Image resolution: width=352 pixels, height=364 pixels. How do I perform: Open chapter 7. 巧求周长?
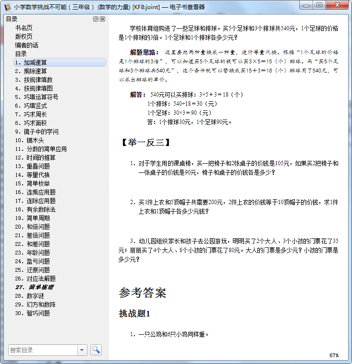(31, 114)
